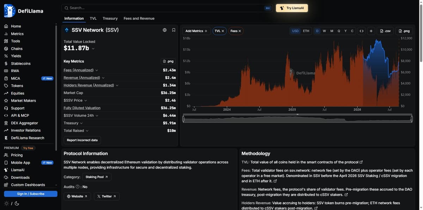
Task: Open RWA section
Action: tap(15, 71)
